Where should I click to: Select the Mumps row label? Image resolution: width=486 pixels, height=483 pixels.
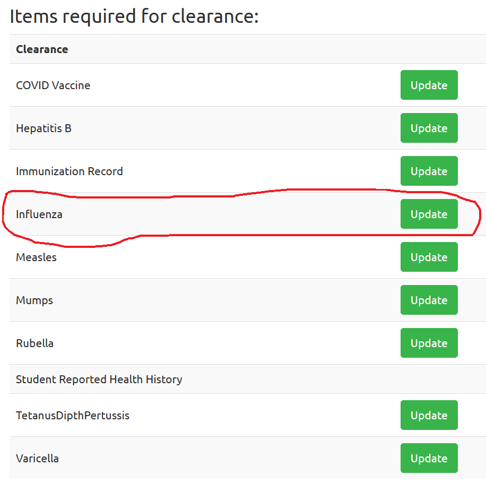pos(34,300)
